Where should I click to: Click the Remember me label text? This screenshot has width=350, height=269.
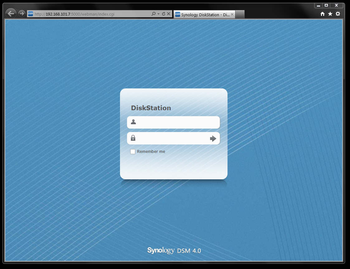(151, 151)
